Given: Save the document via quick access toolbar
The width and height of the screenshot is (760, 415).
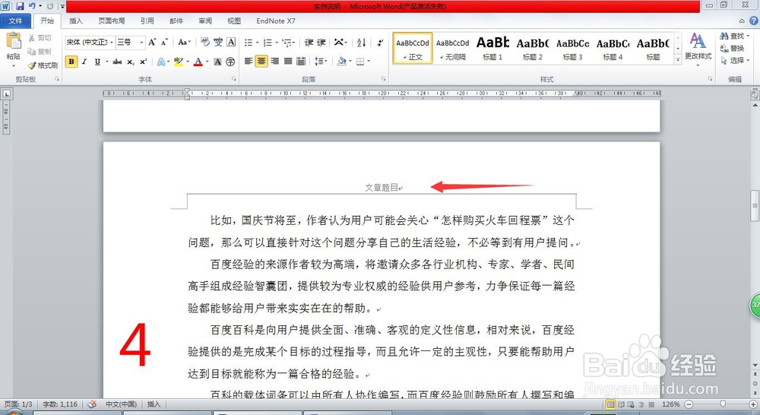Looking at the screenshot, I should click(20, 6).
